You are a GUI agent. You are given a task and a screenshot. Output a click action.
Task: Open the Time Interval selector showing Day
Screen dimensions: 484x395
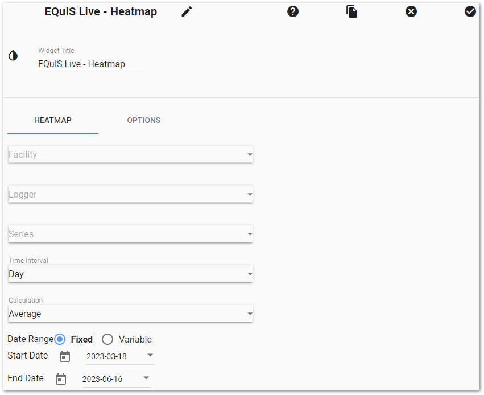[x=130, y=274]
